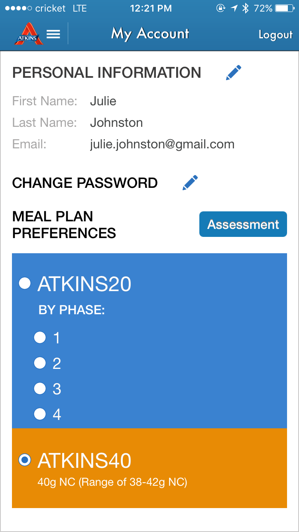Edit personal information with pencil icon
The height and width of the screenshot is (532, 299).
click(x=234, y=73)
